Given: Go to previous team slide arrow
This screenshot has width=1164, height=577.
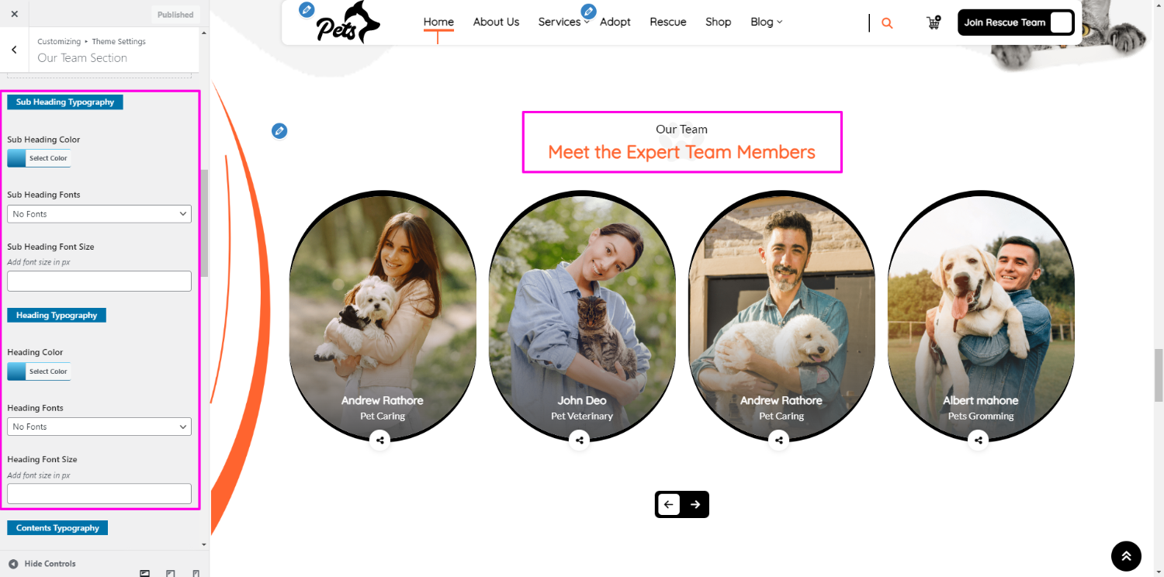Looking at the screenshot, I should (669, 504).
